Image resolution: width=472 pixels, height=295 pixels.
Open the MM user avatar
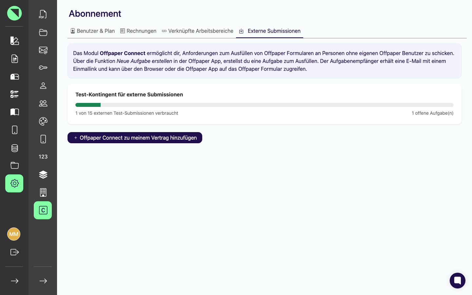click(14, 234)
